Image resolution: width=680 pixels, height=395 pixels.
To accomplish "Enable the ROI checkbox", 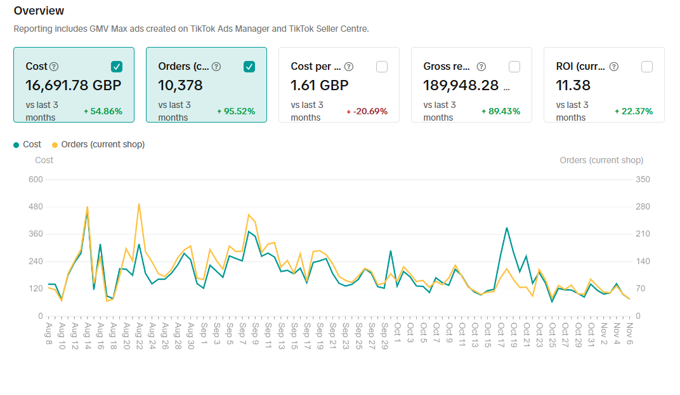I will (x=646, y=66).
